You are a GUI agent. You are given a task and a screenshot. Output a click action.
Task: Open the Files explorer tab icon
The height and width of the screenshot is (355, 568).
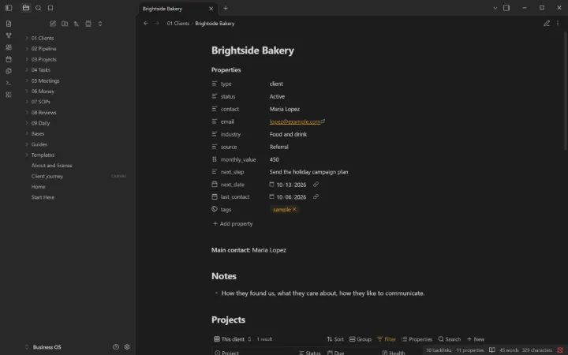tap(26, 8)
